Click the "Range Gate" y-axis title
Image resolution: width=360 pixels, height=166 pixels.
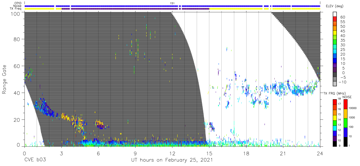[5, 80]
